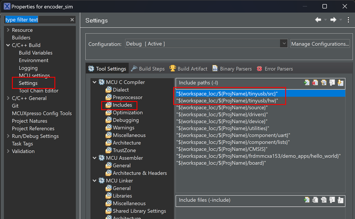Select the Optimization settings item
355x219 pixels.
point(127,112)
